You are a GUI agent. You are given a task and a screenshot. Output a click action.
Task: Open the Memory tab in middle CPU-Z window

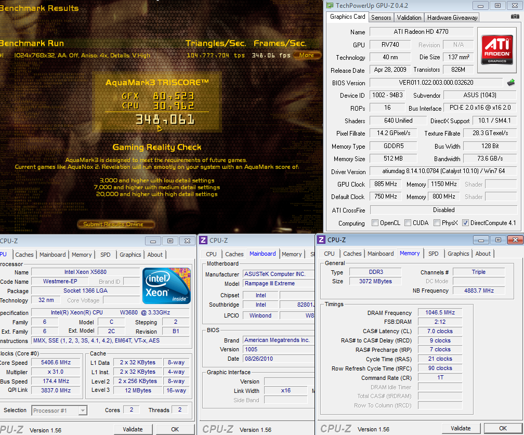tap(292, 254)
